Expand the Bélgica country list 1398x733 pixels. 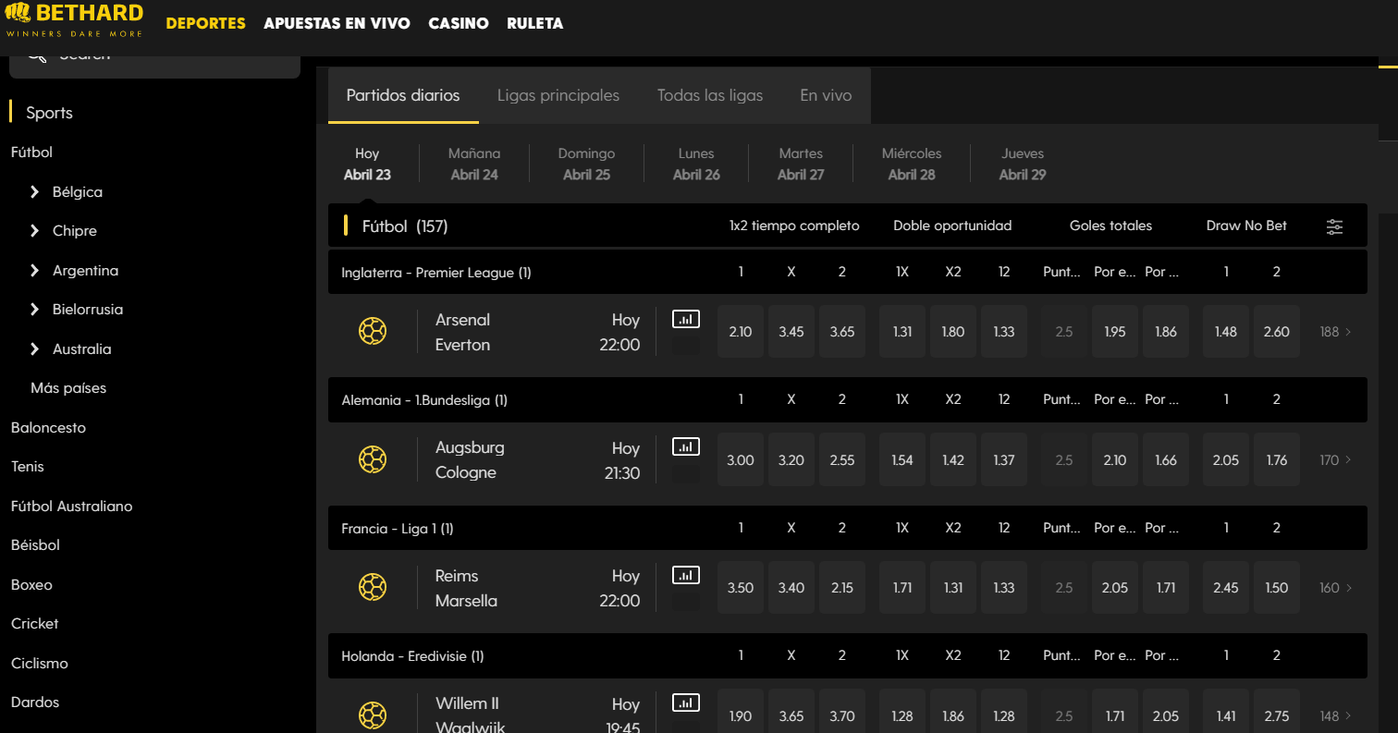(x=35, y=192)
